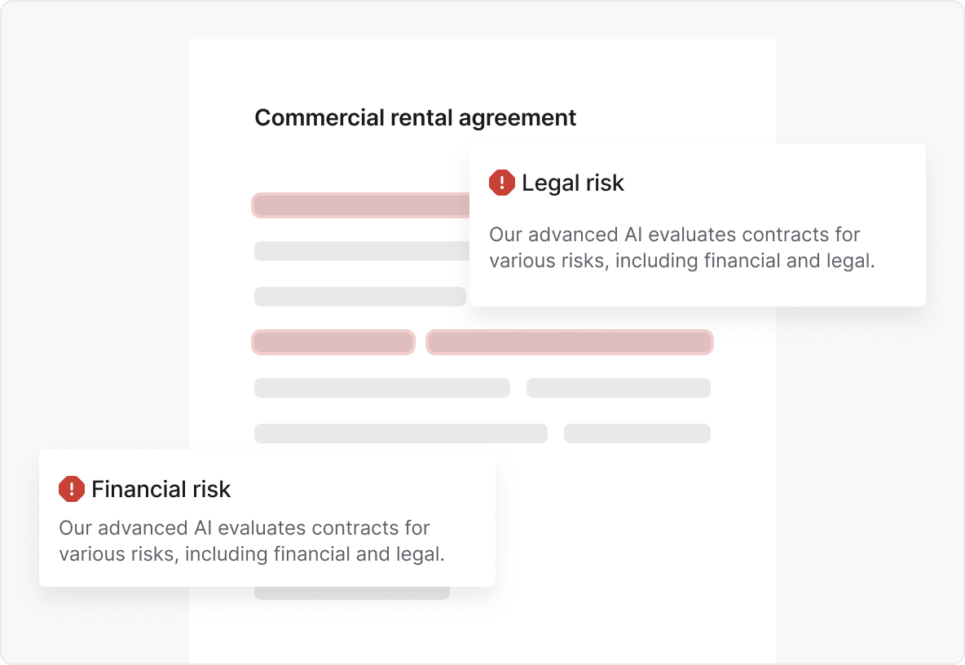Click gray line beside Legal risk card's bottom corner

(360, 297)
